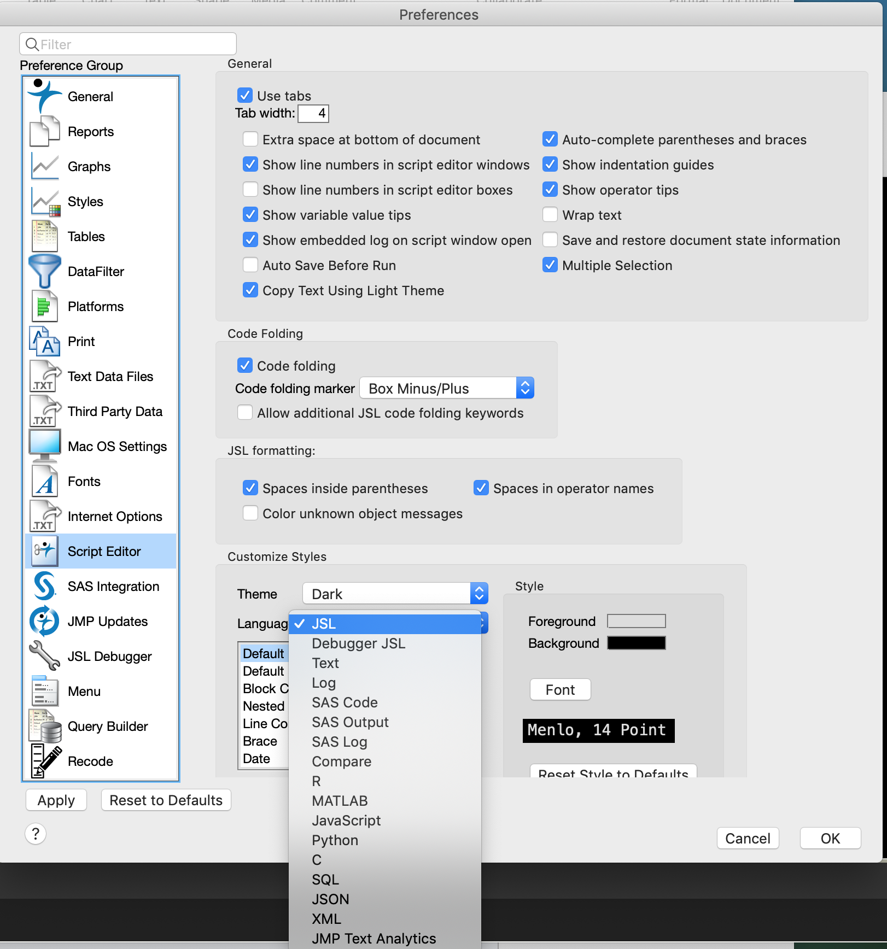Click Reset to Defaults
This screenshot has height=949, width=887.
pyautogui.click(x=165, y=800)
